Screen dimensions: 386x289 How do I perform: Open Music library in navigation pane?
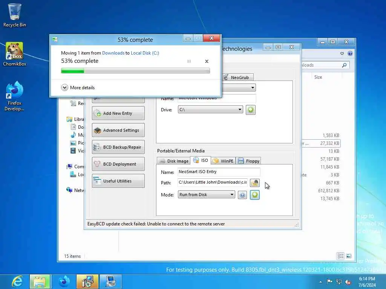click(x=77, y=135)
